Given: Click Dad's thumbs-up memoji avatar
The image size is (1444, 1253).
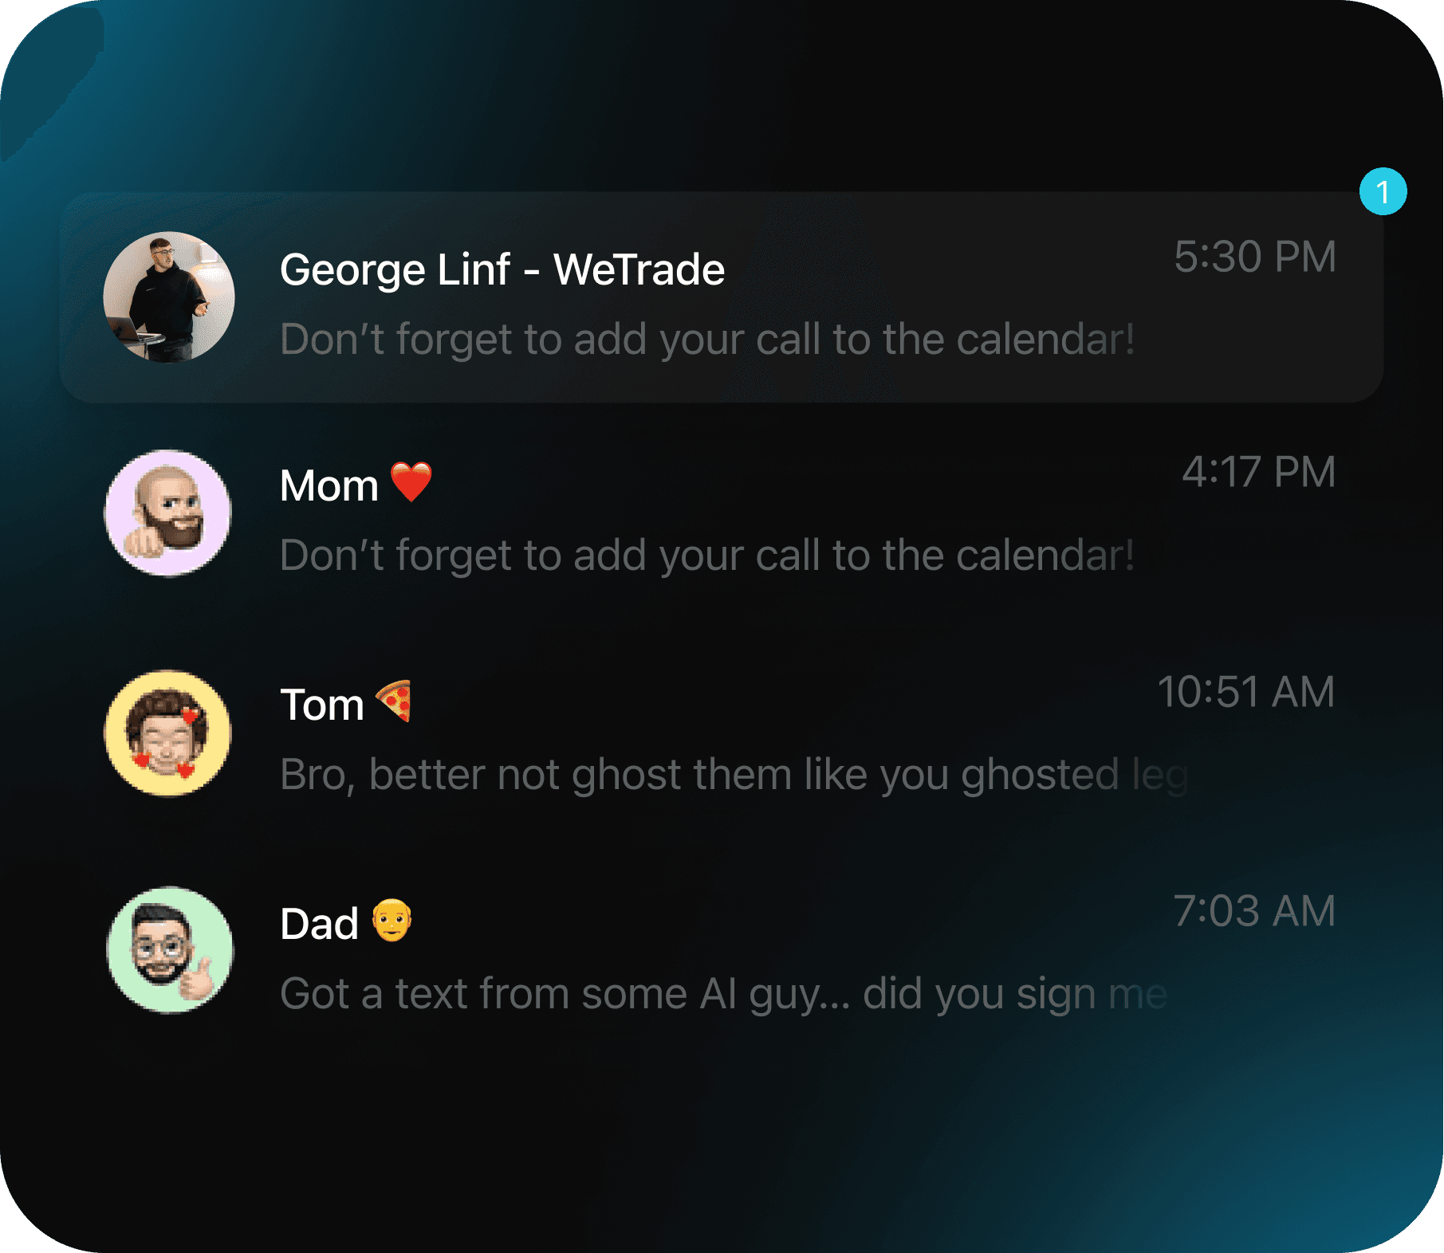Looking at the screenshot, I should (170, 950).
